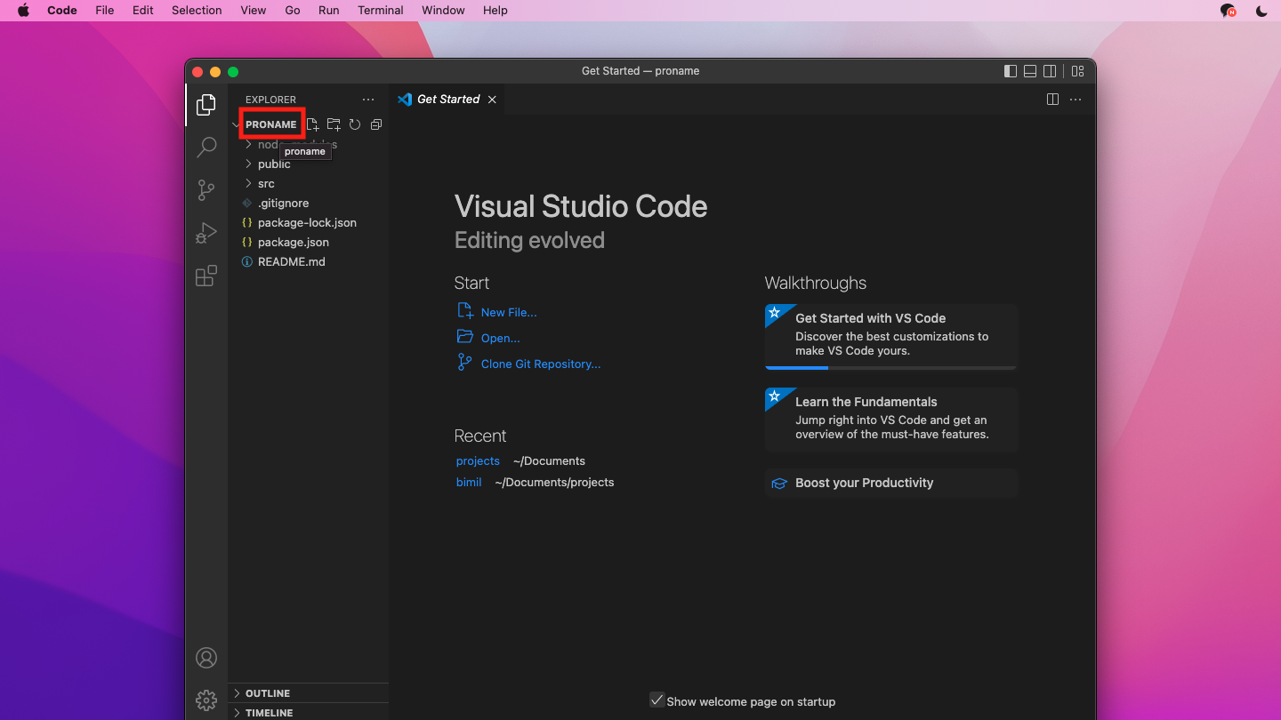Open editor more actions ellipsis
1281x720 pixels.
(x=1076, y=100)
